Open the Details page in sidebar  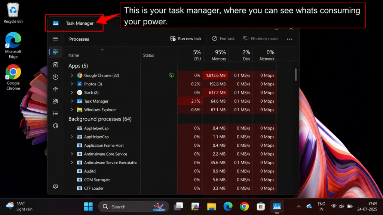pyautogui.click(x=55, y=113)
